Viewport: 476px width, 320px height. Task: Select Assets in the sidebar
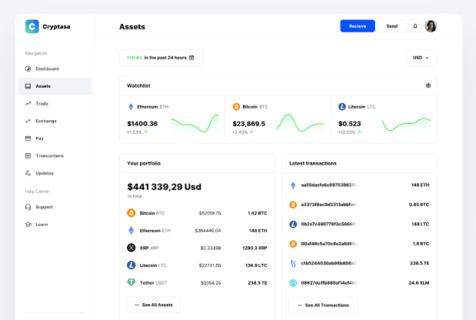click(55, 86)
